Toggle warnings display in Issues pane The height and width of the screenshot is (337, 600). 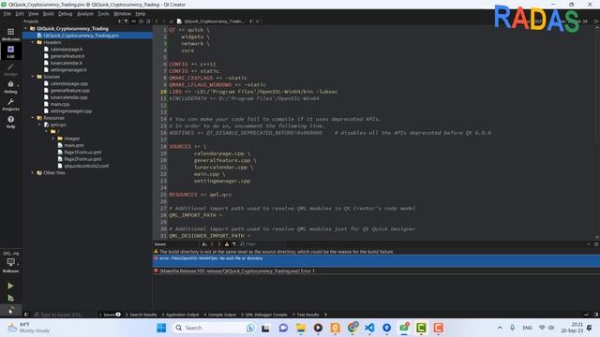click(227, 243)
